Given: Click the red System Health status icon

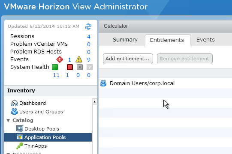Looking at the screenshot, I should (x=70, y=67).
